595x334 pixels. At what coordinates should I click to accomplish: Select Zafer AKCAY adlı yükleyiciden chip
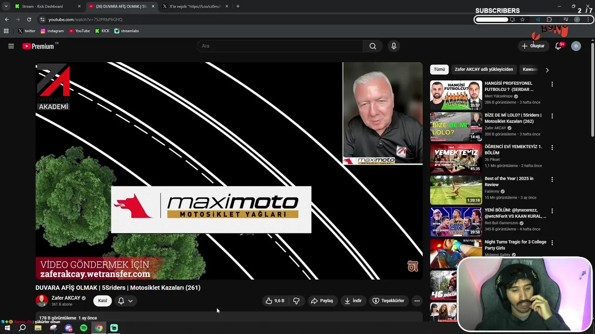click(x=484, y=70)
